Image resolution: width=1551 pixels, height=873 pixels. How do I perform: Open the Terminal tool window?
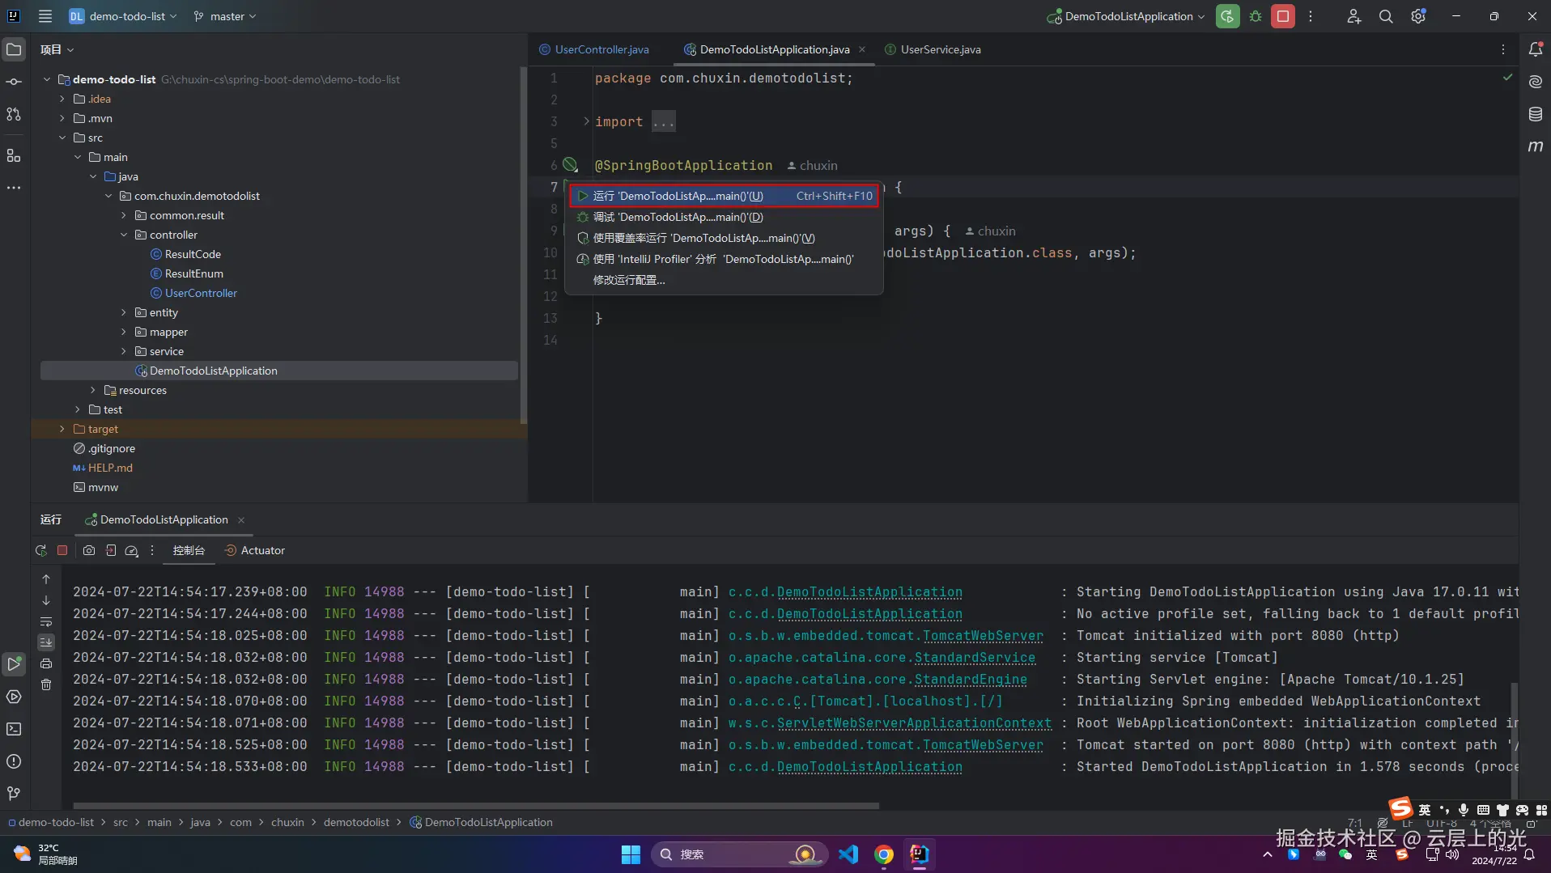click(14, 729)
